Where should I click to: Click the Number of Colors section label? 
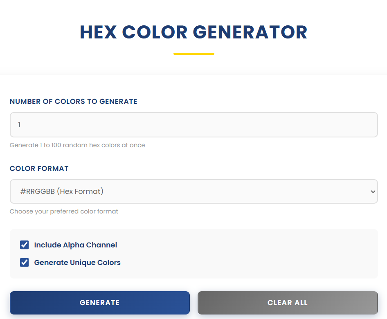tap(74, 101)
